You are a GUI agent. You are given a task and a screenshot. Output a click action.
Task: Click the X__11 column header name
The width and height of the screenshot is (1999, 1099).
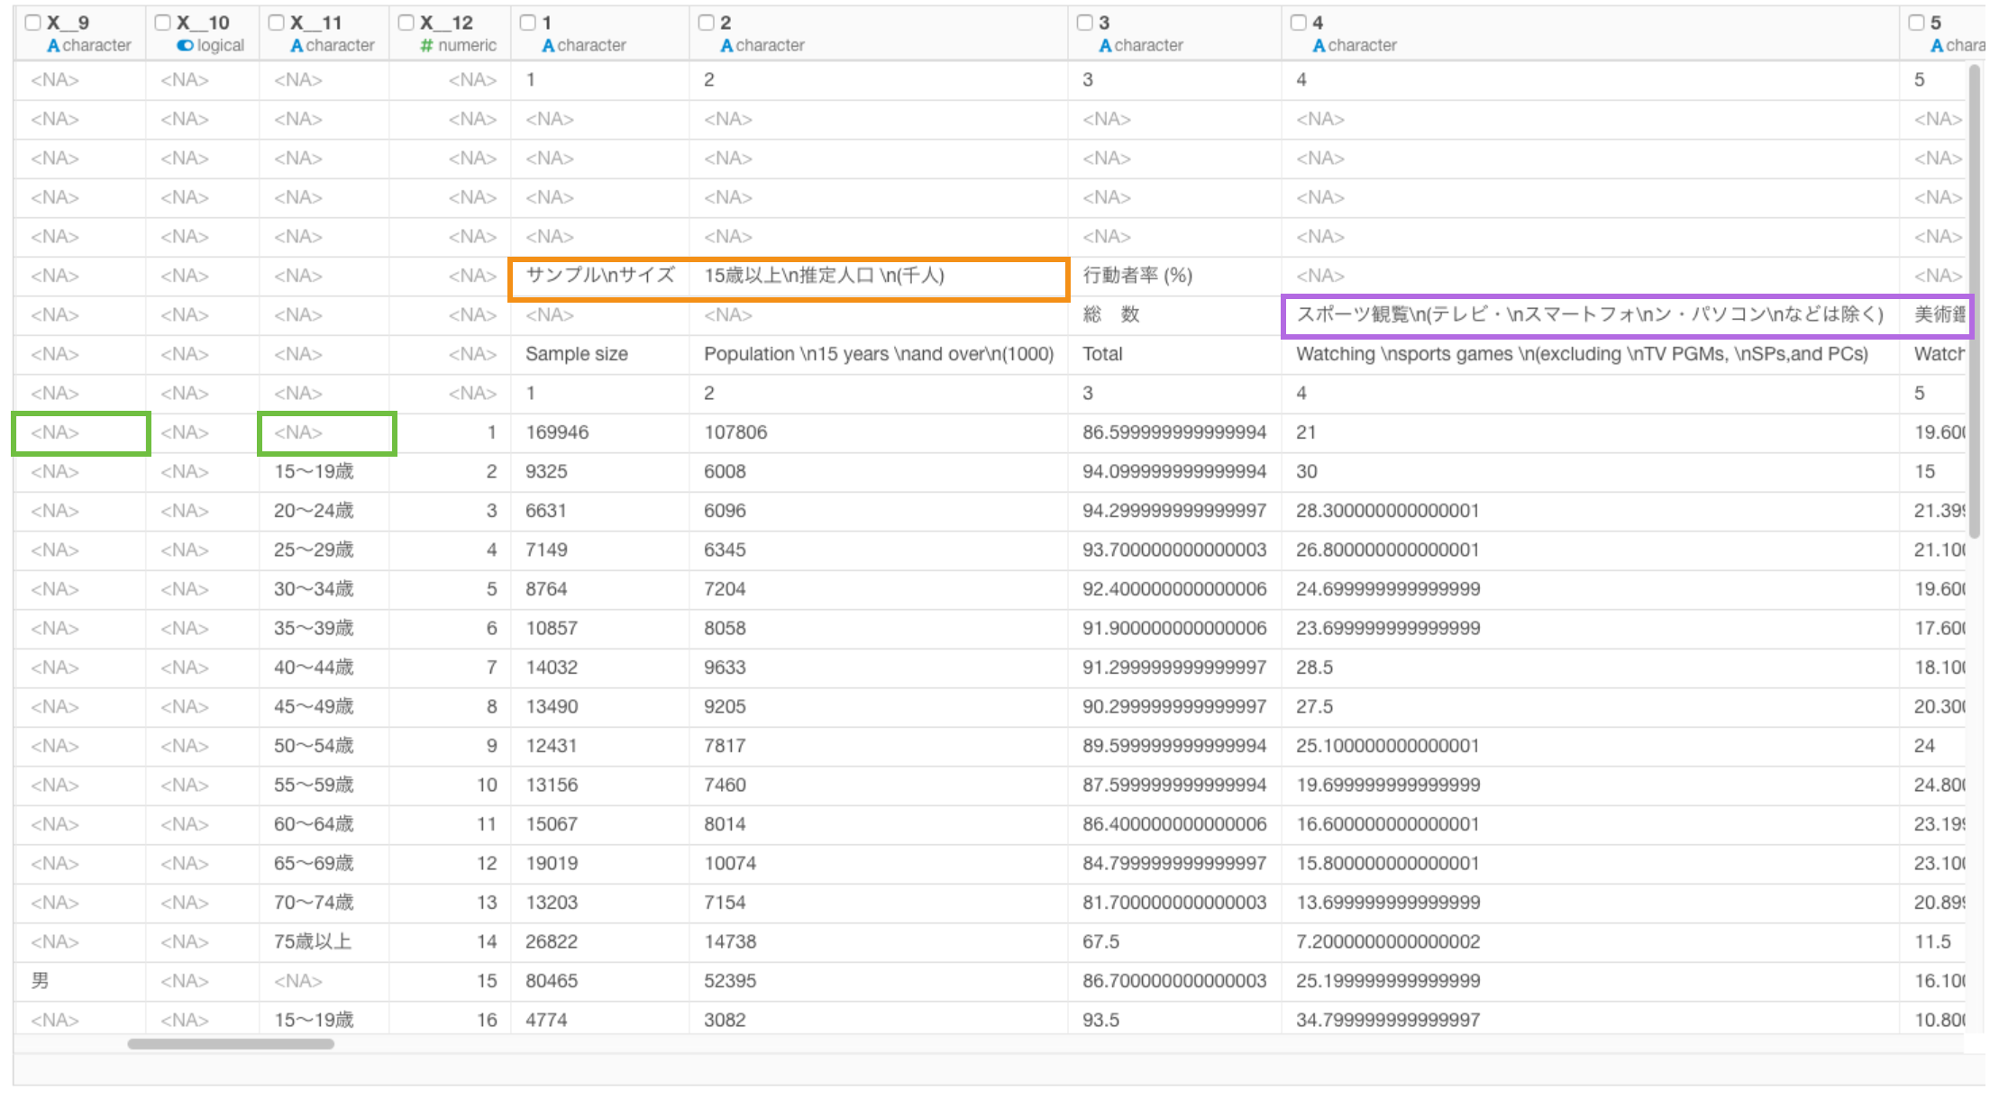tap(316, 23)
